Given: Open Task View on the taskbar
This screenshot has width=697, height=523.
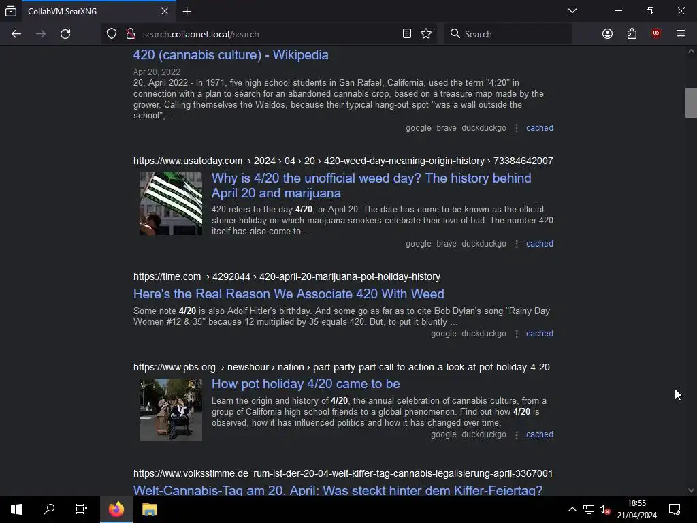Looking at the screenshot, I should 82,509.
